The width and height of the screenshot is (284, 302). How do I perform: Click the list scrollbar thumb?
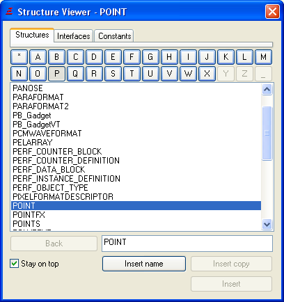267,133
